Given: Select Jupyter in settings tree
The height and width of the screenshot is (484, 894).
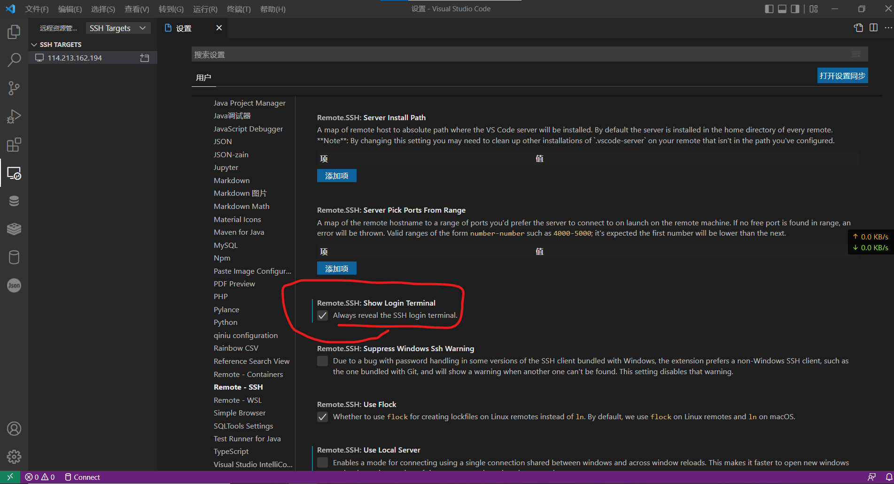Looking at the screenshot, I should pyautogui.click(x=226, y=167).
